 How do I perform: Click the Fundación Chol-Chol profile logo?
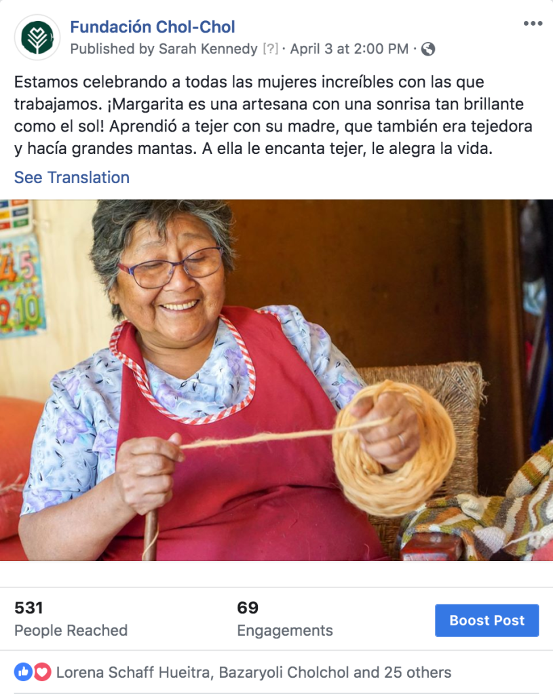click(x=37, y=37)
